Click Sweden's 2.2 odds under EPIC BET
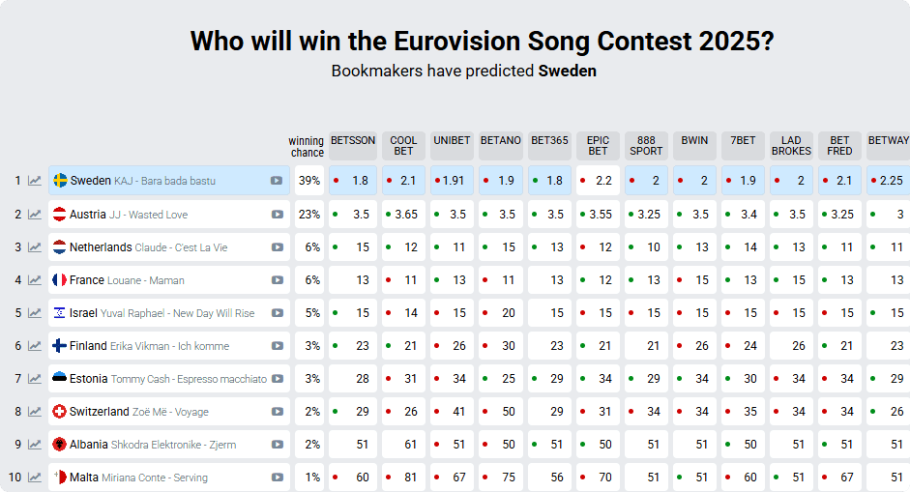 click(599, 181)
